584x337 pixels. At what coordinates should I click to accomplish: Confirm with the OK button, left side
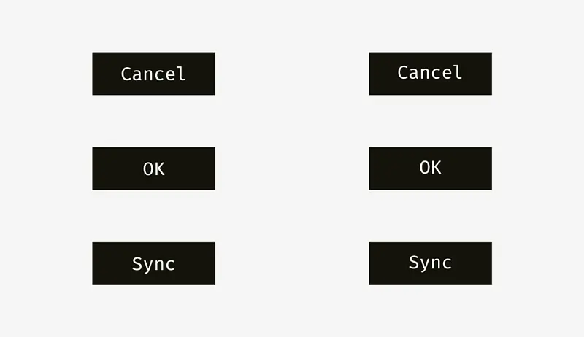coord(154,168)
